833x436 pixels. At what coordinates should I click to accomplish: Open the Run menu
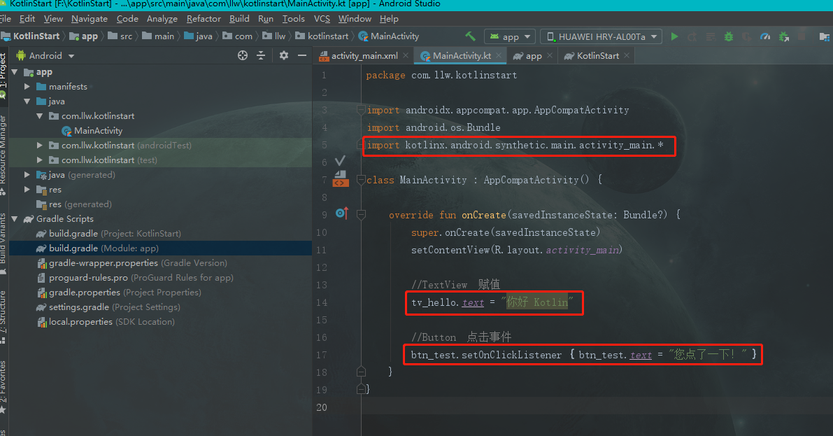tap(266, 19)
